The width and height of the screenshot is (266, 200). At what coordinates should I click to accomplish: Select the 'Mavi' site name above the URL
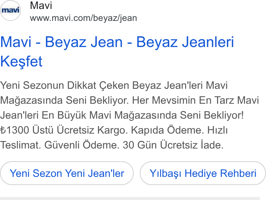pyautogui.click(x=41, y=6)
